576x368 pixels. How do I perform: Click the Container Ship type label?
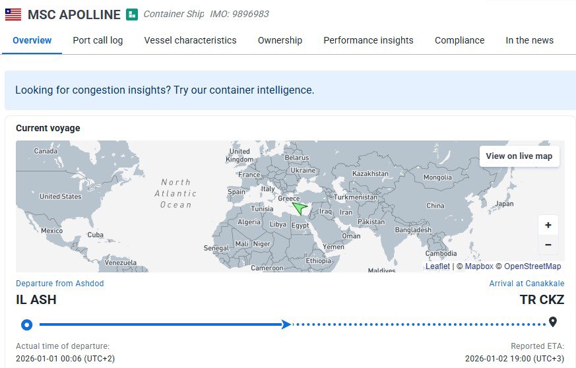click(x=174, y=14)
